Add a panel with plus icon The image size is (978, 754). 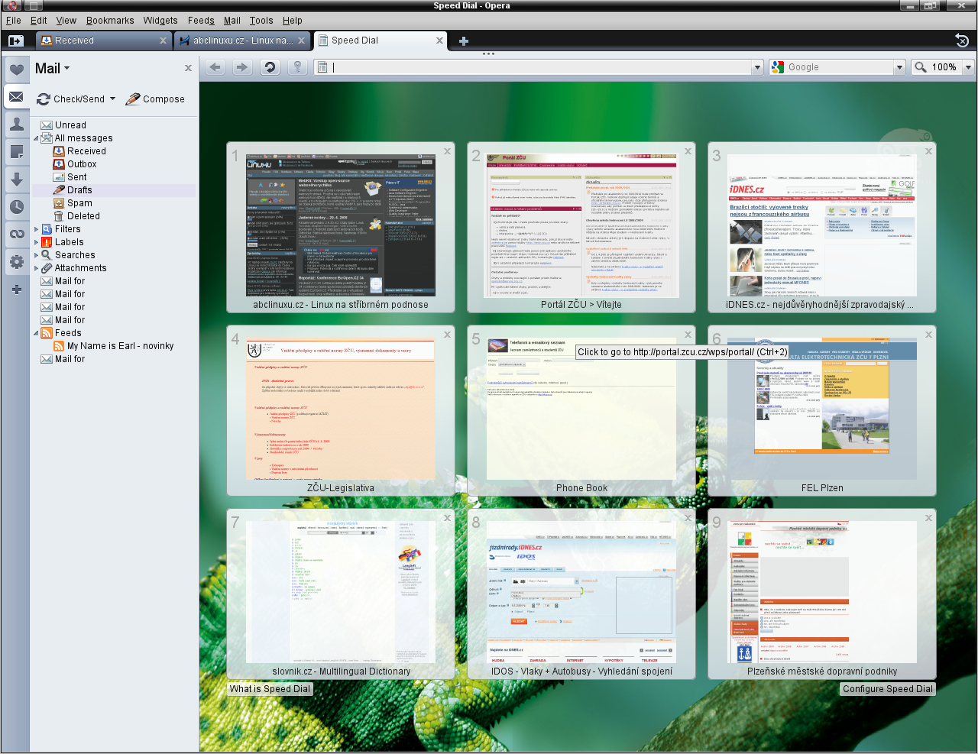pyautogui.click(x=16, y=290)
